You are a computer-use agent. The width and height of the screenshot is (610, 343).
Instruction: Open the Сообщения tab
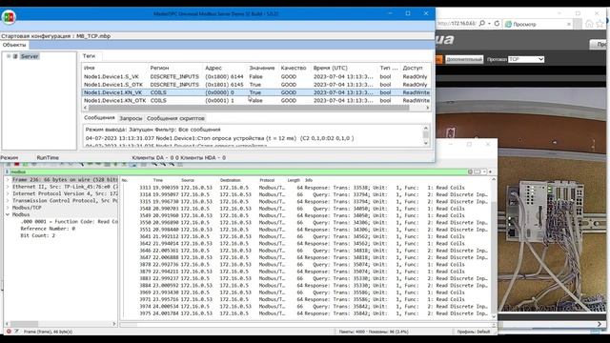click(99, 117)
